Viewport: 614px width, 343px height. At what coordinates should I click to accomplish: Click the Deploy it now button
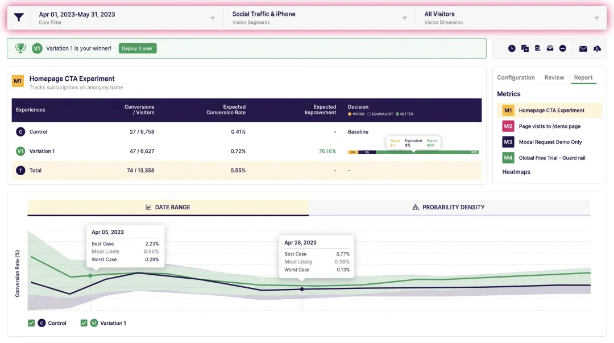click(137, 48)
